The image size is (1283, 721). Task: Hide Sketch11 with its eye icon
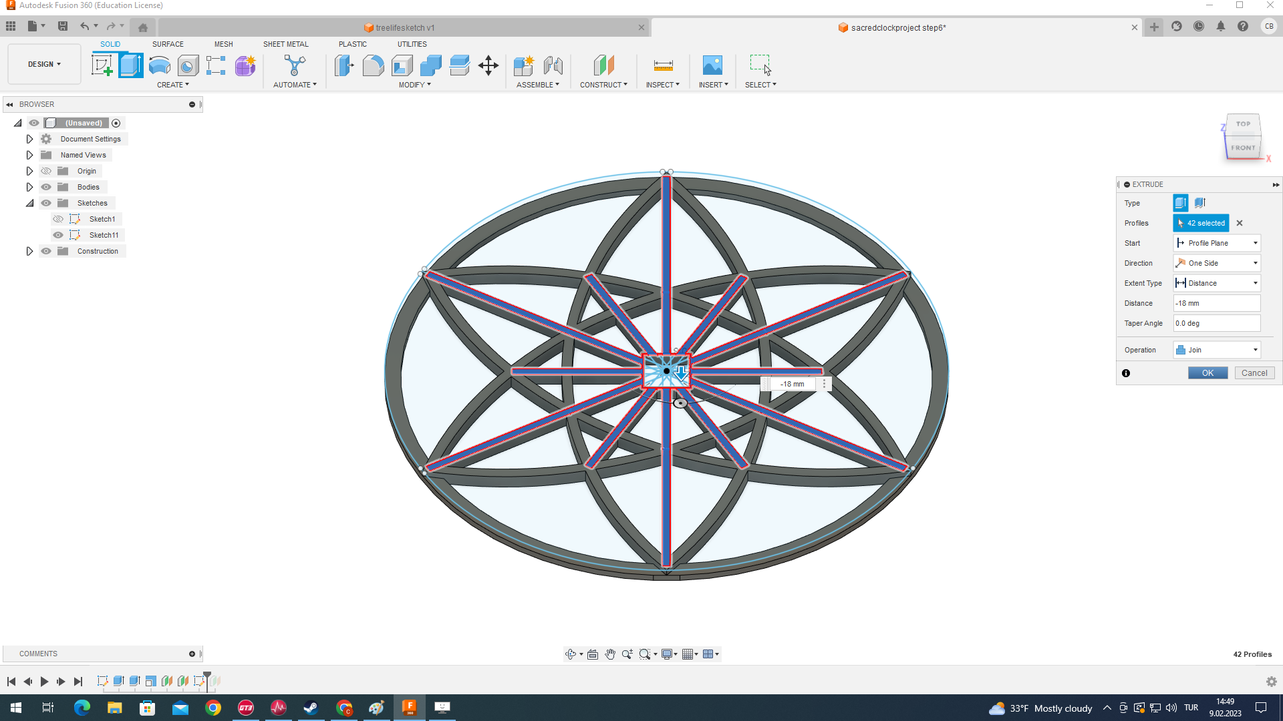pyautogui.click(x=58, y=235)
